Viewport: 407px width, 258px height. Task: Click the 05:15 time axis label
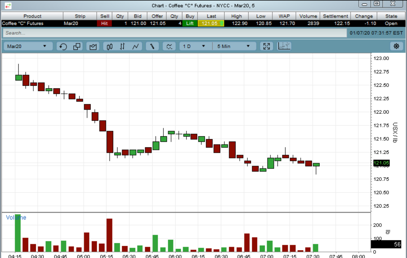click(106, 256)
